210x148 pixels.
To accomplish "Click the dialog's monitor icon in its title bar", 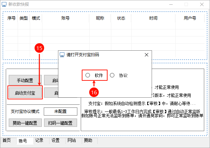I will coord(62,55).
